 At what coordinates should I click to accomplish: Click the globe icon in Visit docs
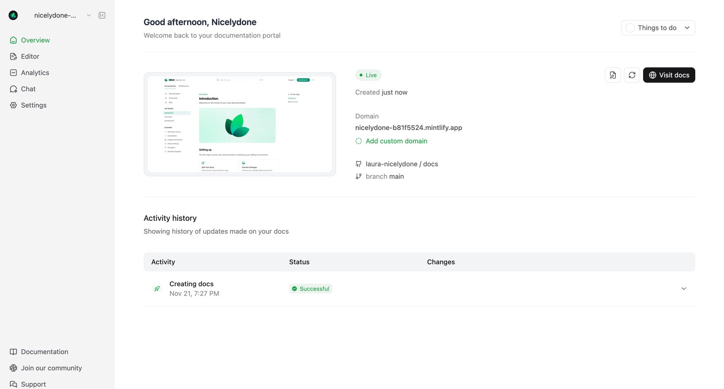[653, 75]
